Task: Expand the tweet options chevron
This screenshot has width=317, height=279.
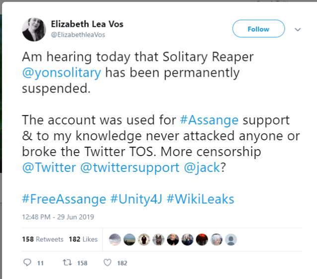Action: [298, 29]
